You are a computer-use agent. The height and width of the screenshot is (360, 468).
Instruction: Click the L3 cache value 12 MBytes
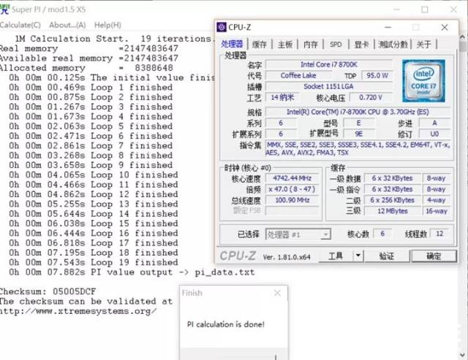[393, 211]
